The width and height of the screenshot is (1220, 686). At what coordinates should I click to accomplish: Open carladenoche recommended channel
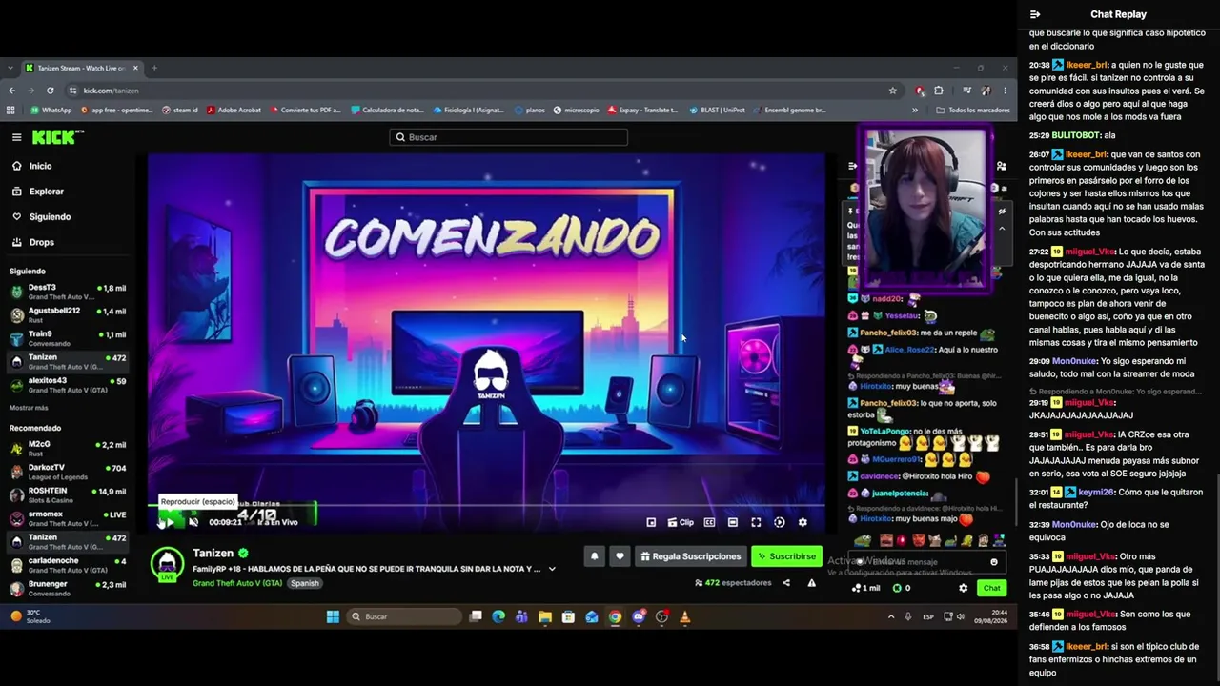coord(67,565)
